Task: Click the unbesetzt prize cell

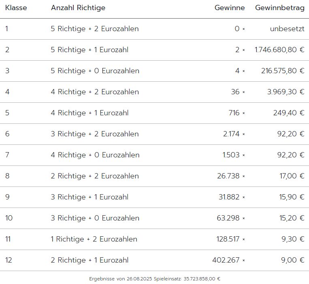Action: pyautogui.click(x=287, y=29)
